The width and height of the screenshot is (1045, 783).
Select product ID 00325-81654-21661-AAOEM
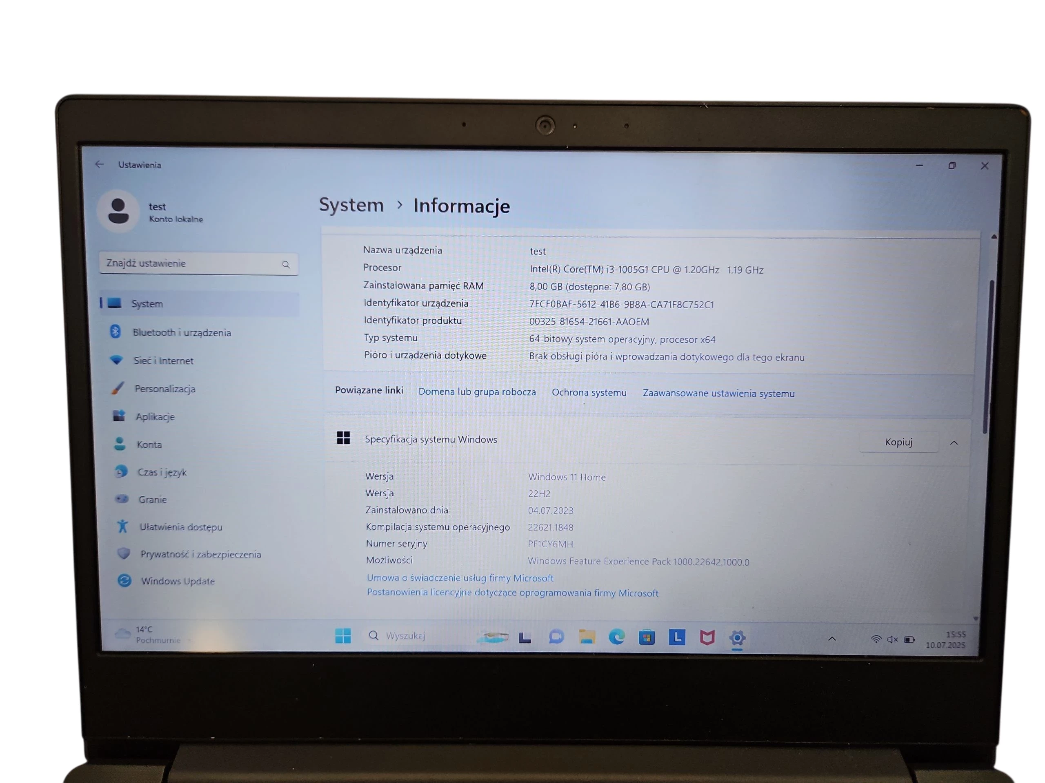click(x=589, y=321)
